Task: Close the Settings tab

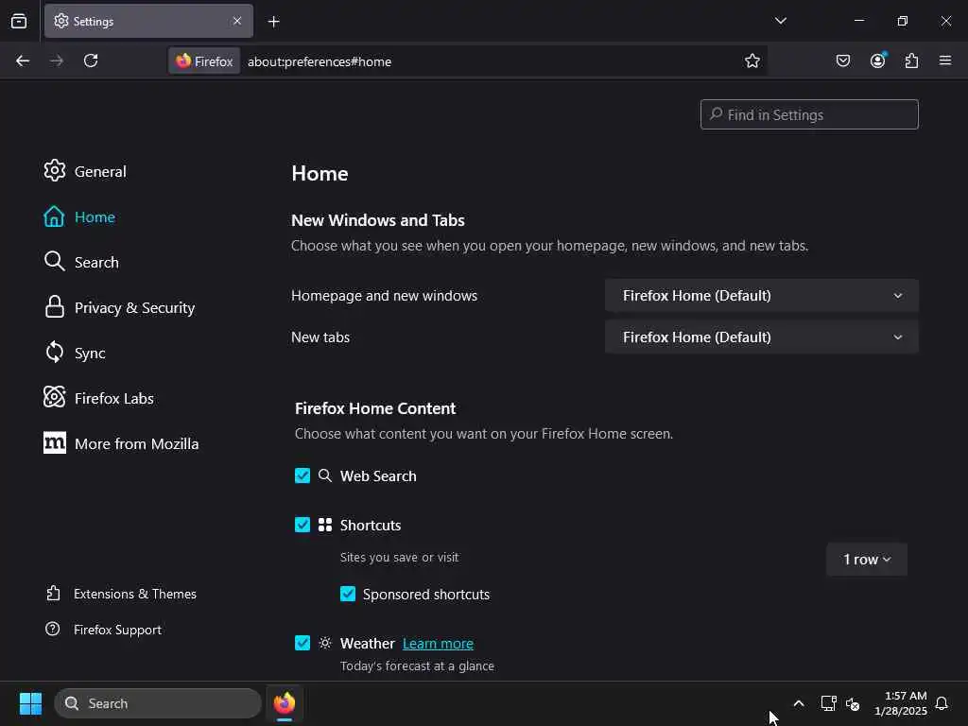Action: [237, 21]
